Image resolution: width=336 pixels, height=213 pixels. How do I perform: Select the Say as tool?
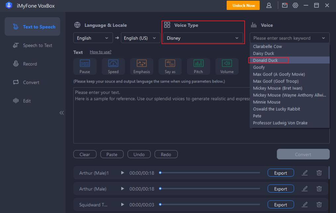(170, 67)
